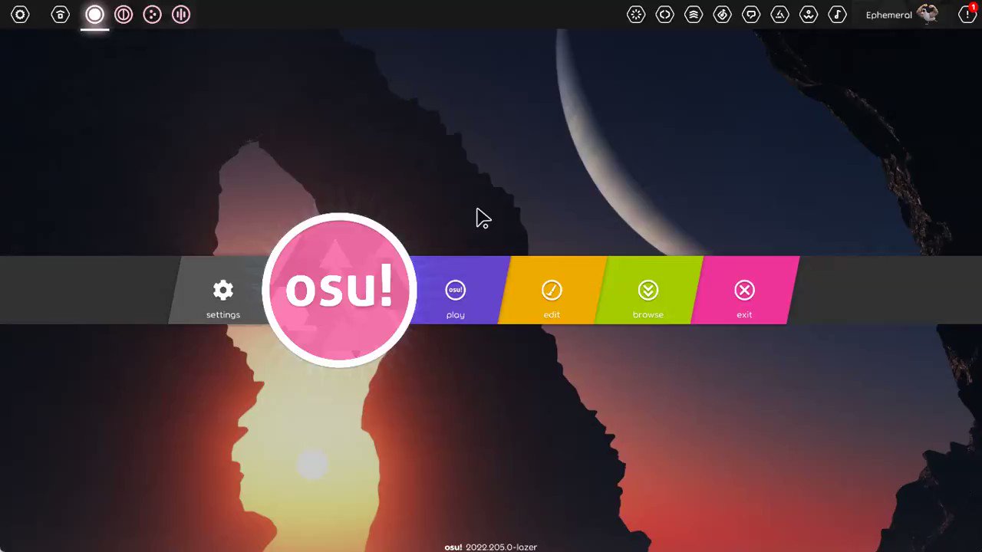
Task: Switch to the taiko ruleset icon
Action: [x=124, y=15]
